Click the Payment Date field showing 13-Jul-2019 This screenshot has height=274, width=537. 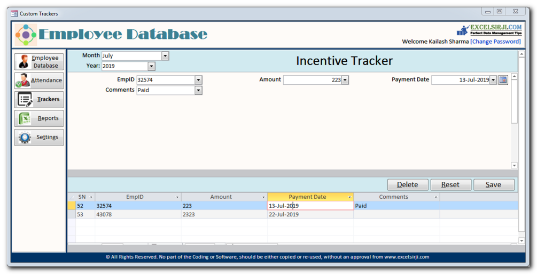pos(460,80)
